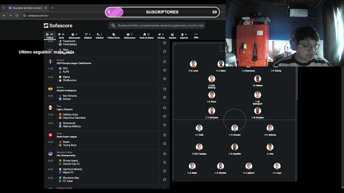Go back in Chrome browser
Viewport: 344px width, 193px height.
click(4, 16)
